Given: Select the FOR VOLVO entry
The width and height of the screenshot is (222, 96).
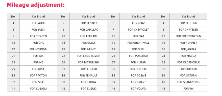Looking at the screenshot, I should 138,89.
